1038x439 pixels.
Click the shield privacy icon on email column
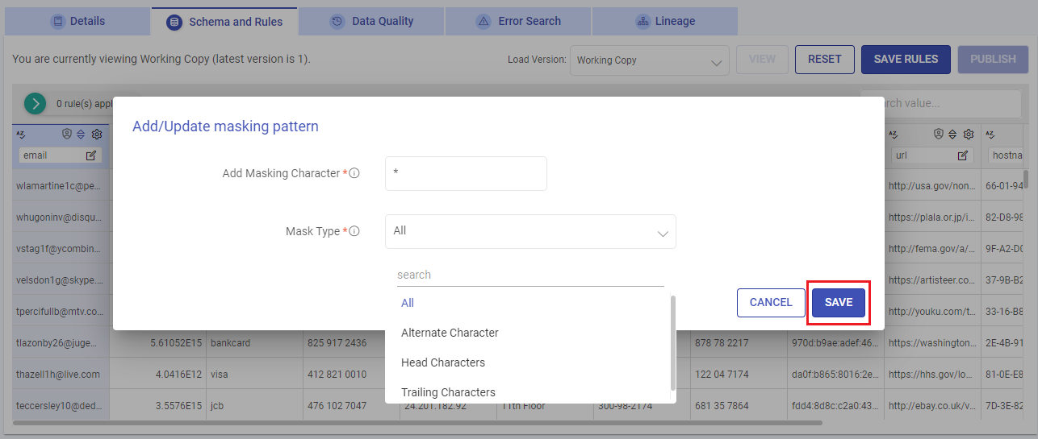tap(68, 134)
